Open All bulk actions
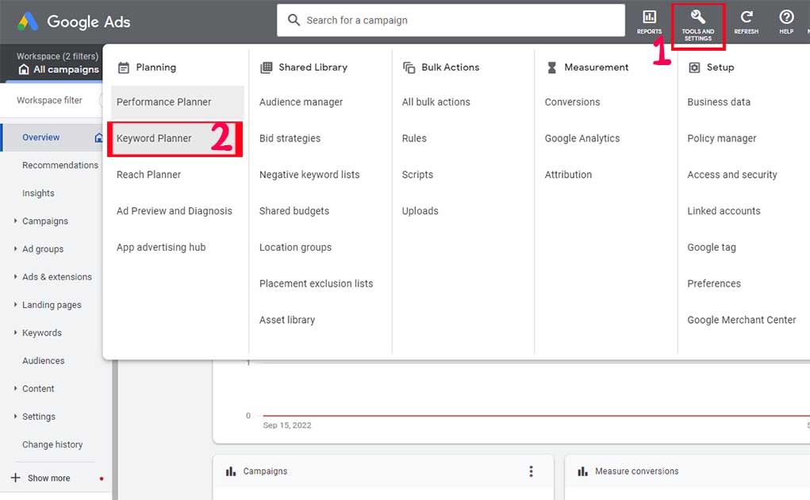The height and width of the screenshot is (500, 810). [436, 102]
